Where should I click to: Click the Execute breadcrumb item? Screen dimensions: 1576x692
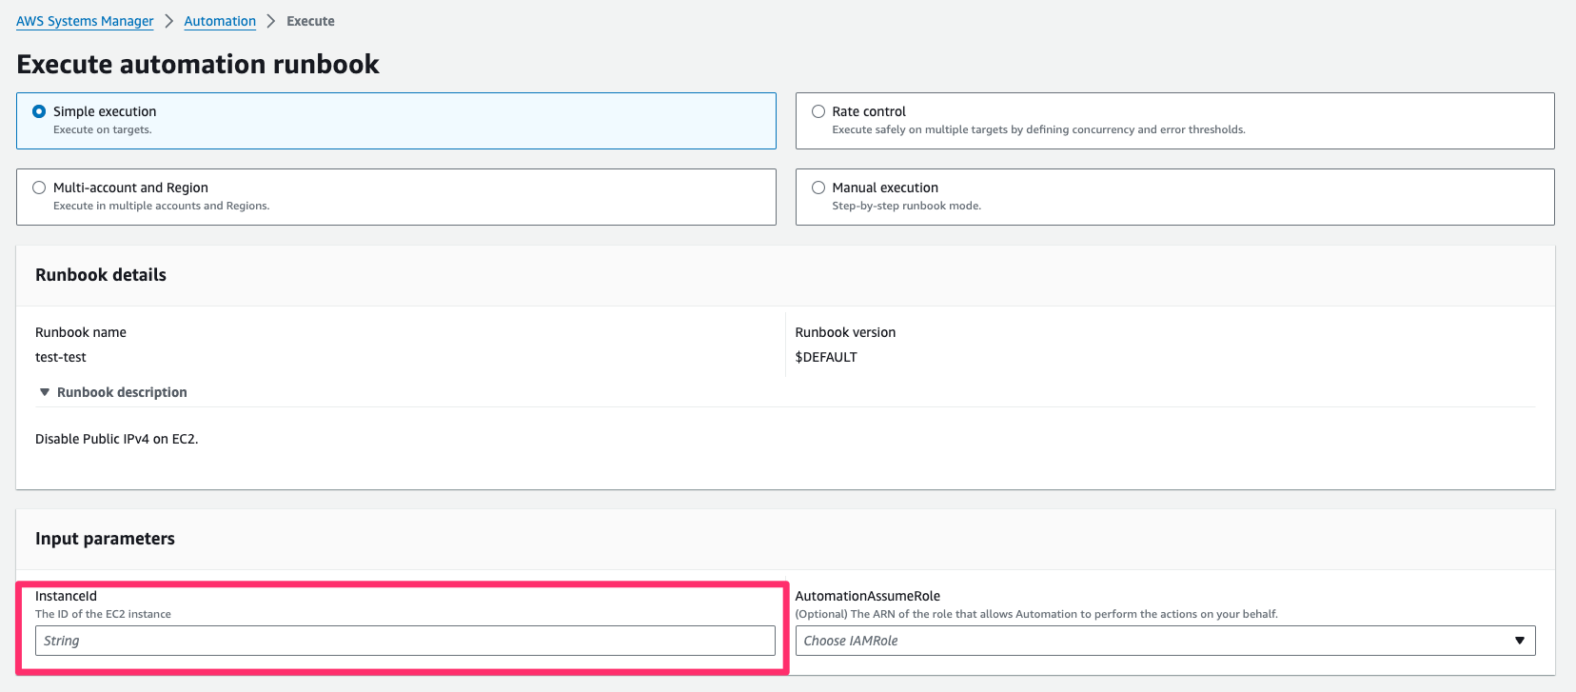310,21
